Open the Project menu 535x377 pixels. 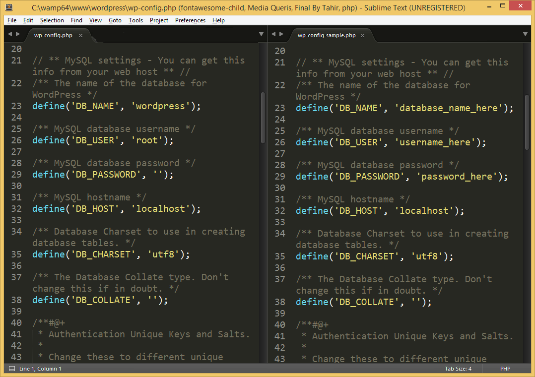[159, 20]
